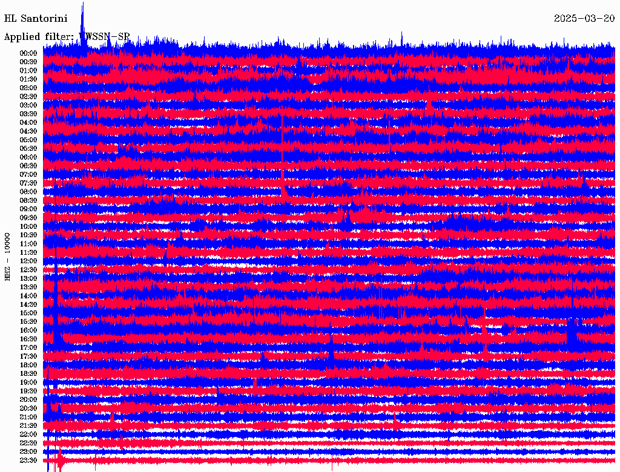This screenshot has width=620, height=472.
Task: Click the 'HL Santorini' station title
Action: coord(36,19)
